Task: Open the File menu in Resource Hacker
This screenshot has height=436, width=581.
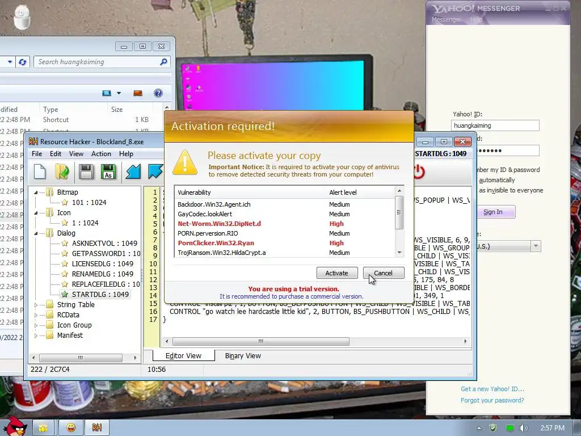Action: pyautogui.click(x=37, y=154)
